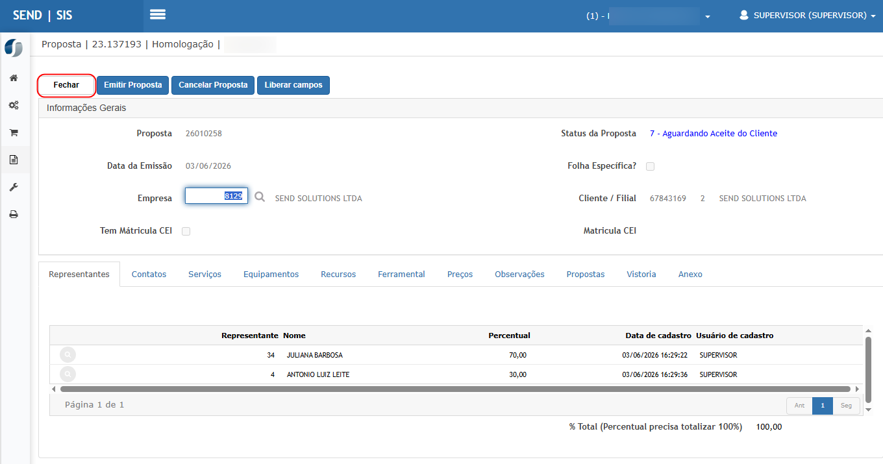Click the Cancelar Proposta button
This screenshot has height=464, width=883.
pos(213,85)
